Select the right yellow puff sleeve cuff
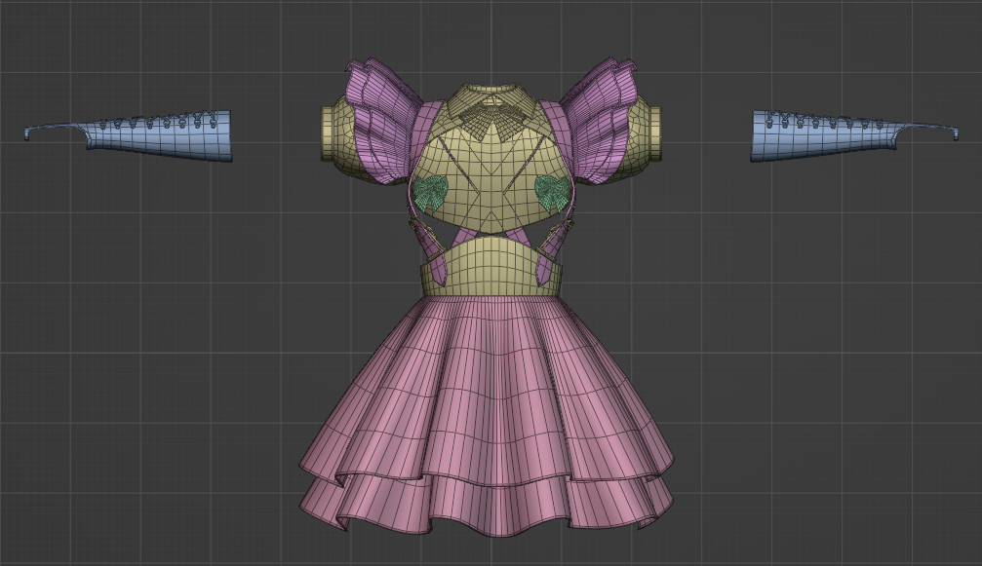This screenshot has width=982, height=566. click(653, 132)
